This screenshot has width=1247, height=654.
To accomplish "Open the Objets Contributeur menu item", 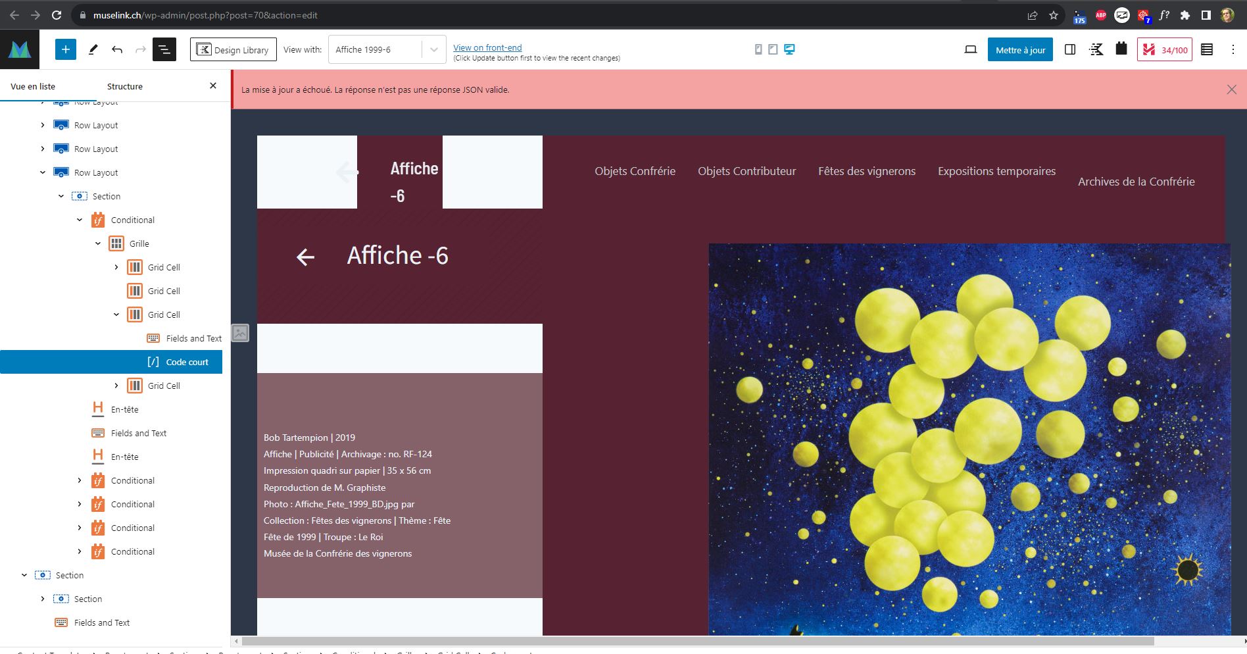I will click(747, 171).
